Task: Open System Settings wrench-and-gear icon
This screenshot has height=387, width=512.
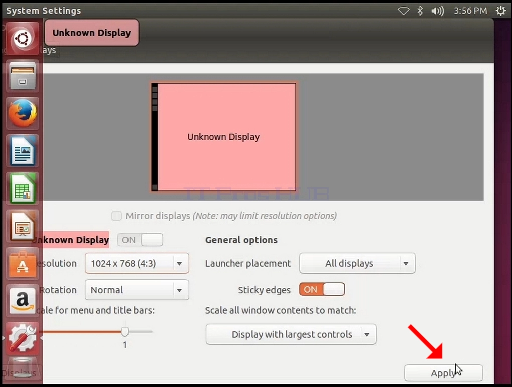Action: (x=22, y=338)
